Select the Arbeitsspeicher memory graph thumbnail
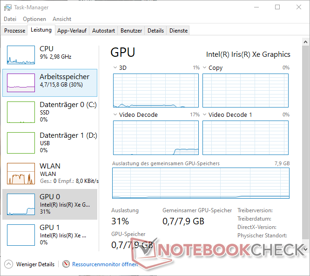The image size is (310, 276). 21,83
